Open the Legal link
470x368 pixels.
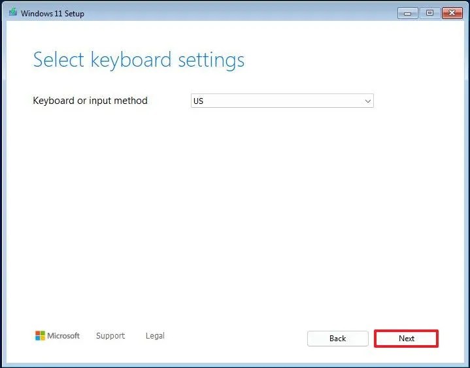point(155,335)
